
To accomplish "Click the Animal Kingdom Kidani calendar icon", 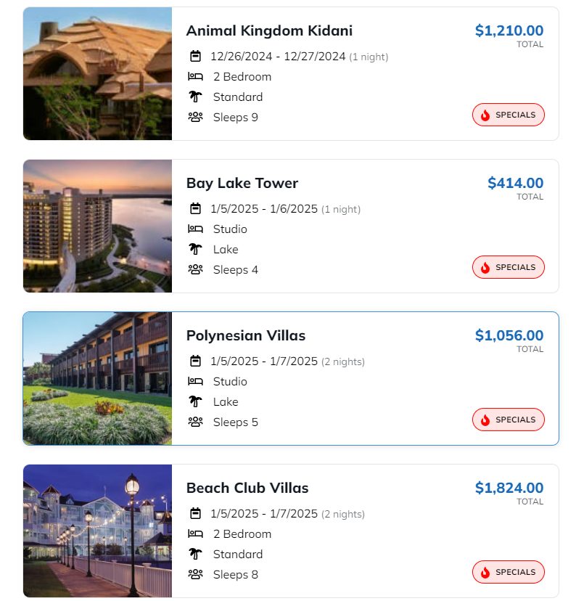I will (195, 56).
